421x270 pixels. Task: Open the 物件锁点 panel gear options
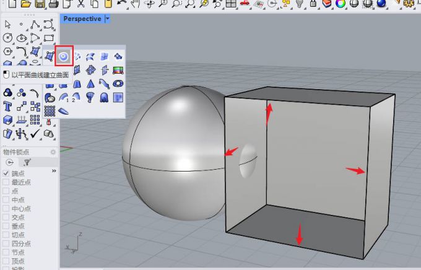click(x=53, y=152)
